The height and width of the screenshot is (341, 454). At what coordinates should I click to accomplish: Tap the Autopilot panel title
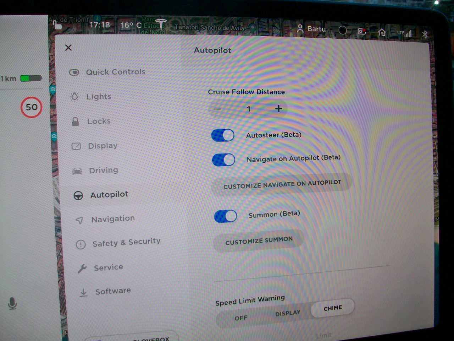click(x=212, y=50)
